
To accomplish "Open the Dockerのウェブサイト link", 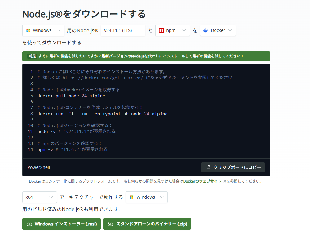I will pyautogui.click(x=202, y=181).
